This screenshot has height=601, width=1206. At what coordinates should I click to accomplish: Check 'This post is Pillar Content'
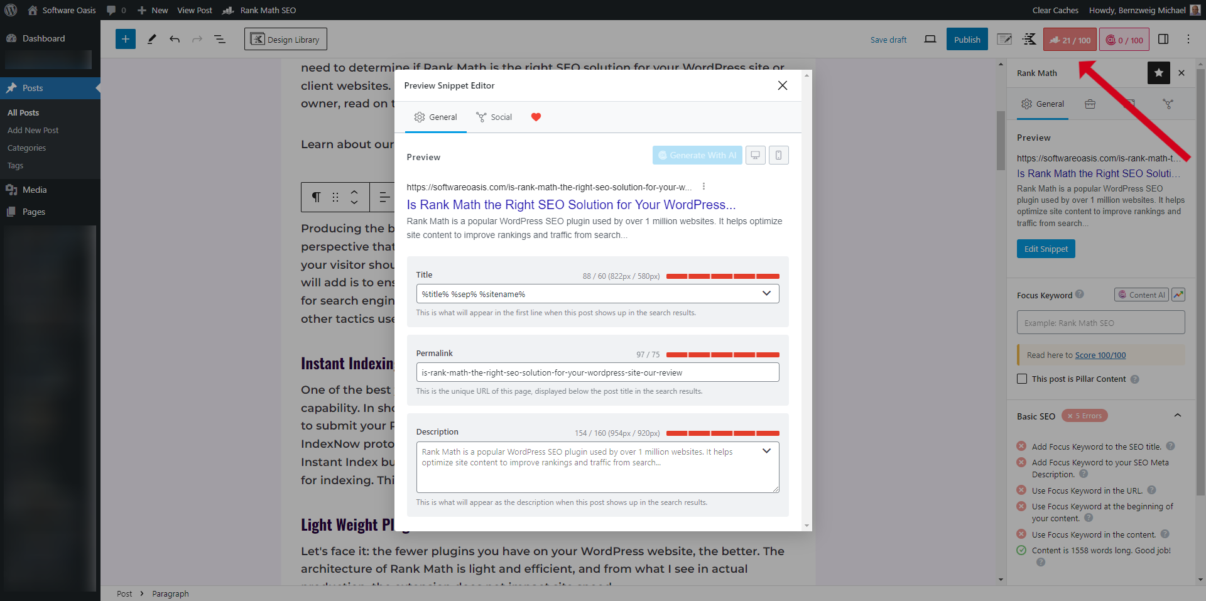tap(1021, 379)
